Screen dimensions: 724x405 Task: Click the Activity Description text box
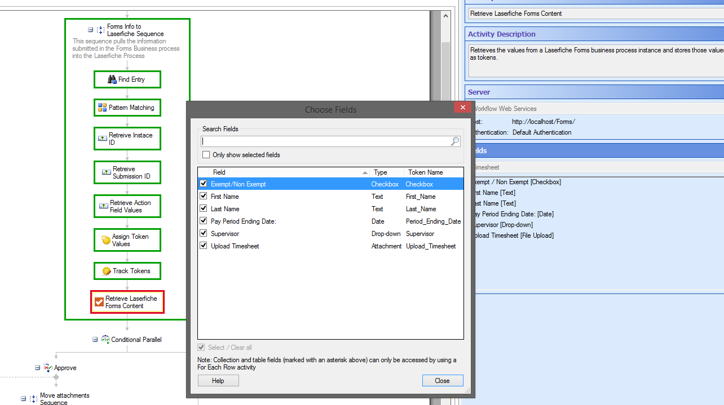coord(595,61)
